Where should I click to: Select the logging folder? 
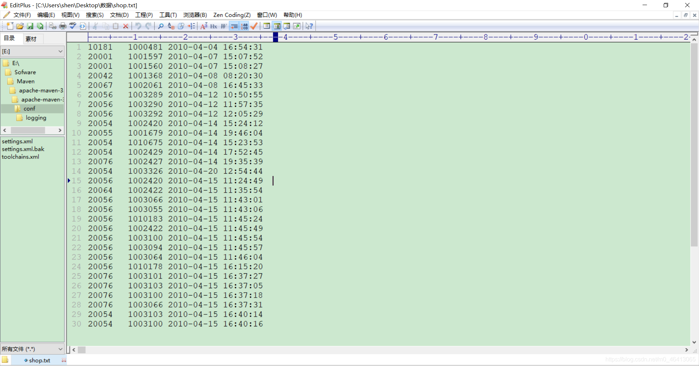pyautogui.click(x=36, y=118)
